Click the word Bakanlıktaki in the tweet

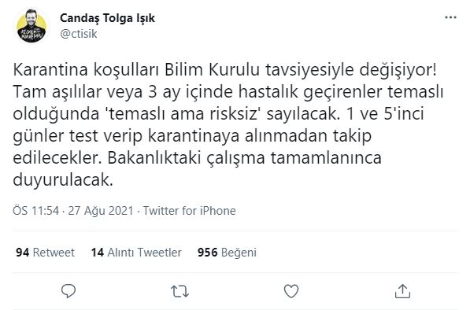click(x=154, y=158)
